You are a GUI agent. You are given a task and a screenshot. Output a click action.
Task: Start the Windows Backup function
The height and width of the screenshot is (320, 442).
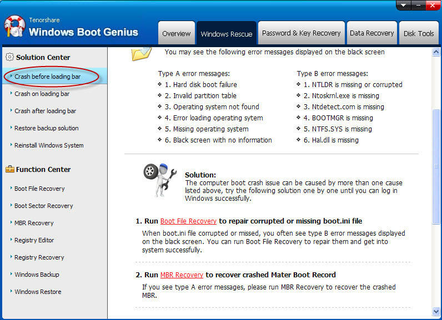tap(37, 275)
